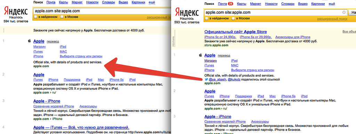Tick the "в Москве" checkbox on the left
The height and width of the screenshot is (134, 356).
[62, 17]
